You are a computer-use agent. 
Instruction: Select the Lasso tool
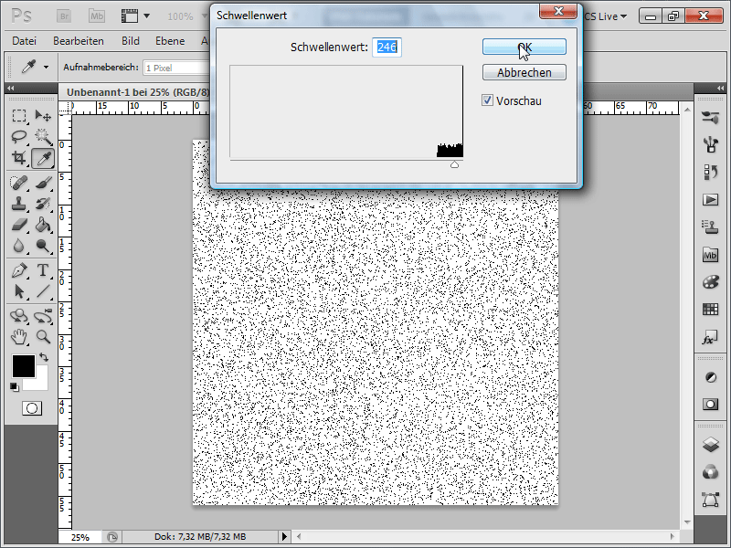[18, 136]
